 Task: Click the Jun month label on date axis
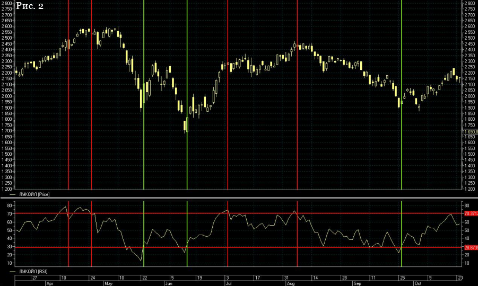pyautogui.click(x=168, y=283)
